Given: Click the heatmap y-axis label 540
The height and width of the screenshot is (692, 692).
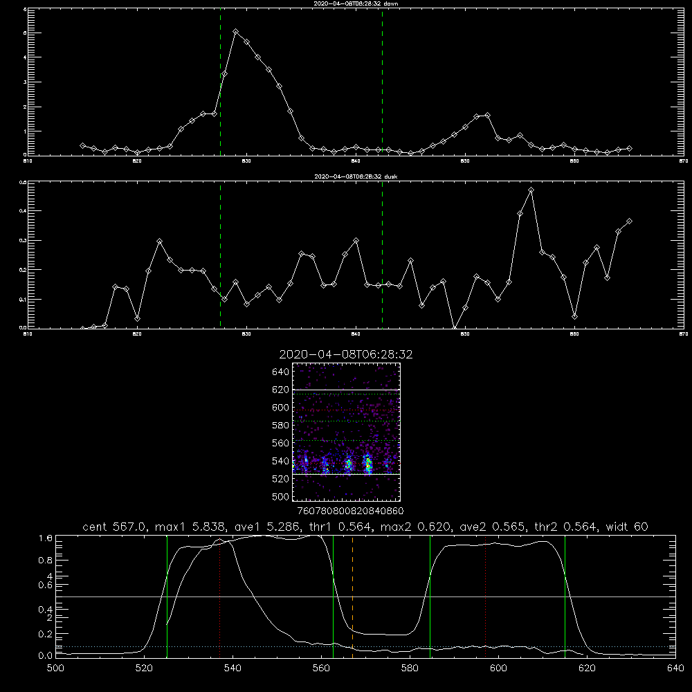Looking at the screenshot, I should (x=281, y=461).
